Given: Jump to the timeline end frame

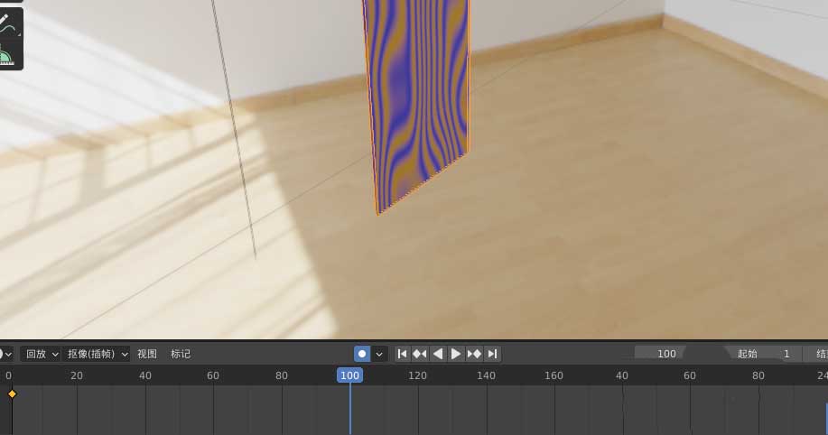Looking at the screenshot, I should pos(492,354).
